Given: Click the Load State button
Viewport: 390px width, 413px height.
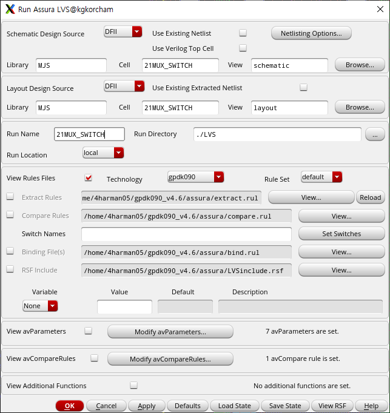Looking at the screenshot, I should (x=235, y=406).
